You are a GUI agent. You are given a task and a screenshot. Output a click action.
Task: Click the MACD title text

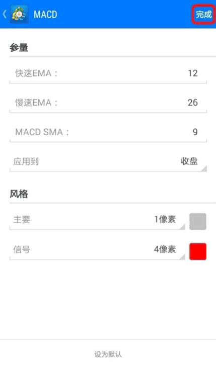(45, 15)
